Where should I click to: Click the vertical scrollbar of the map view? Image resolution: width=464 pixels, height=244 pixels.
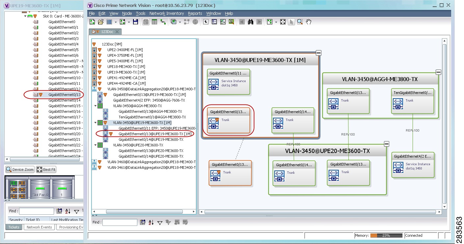(445, 124)
